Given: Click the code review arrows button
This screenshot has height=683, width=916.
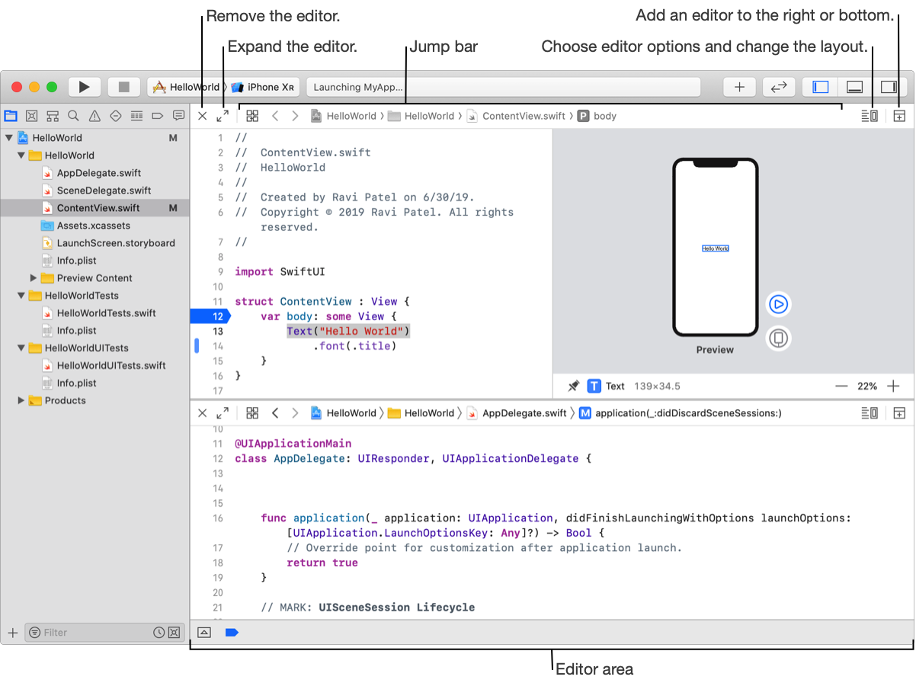Looking at the screenshot, I should tap(778, 87).
